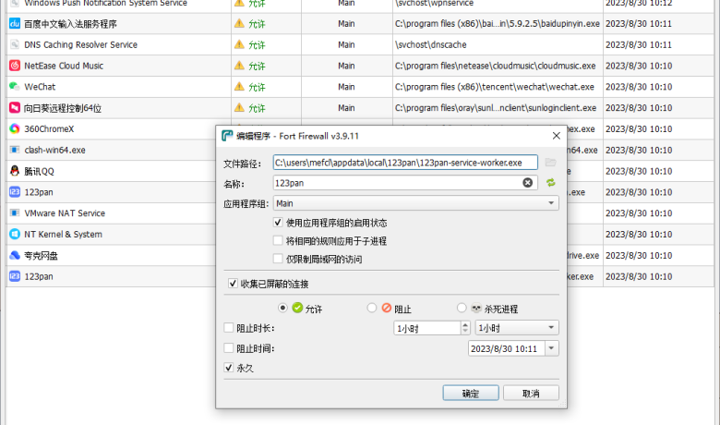Select the clash-win64.exe row name
Screen dimensions: 720x425
[55, 151]
